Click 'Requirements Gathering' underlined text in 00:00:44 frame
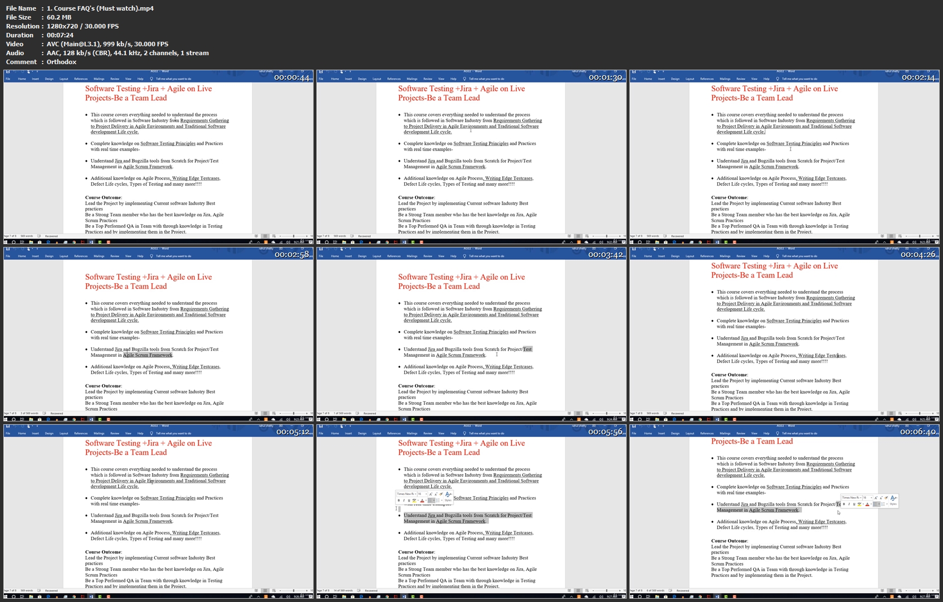The width and height of the screenshot is (943, 602). (204, 120)
